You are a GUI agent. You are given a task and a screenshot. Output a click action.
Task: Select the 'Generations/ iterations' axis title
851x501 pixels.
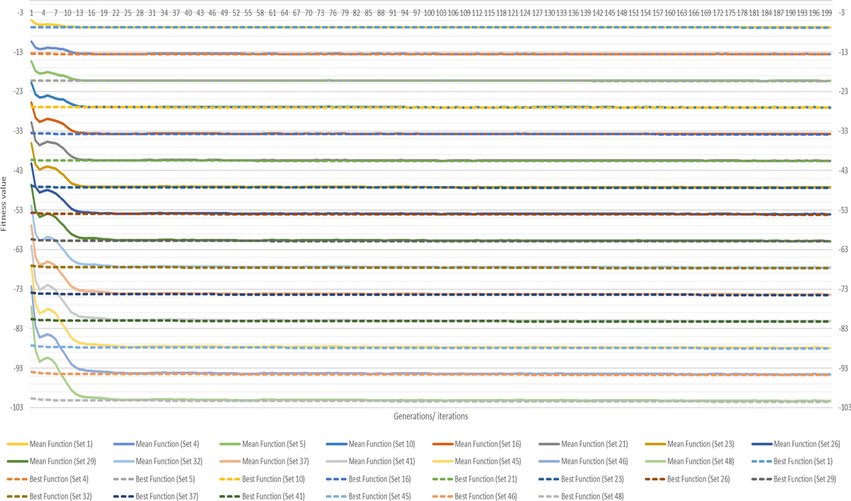click(x=430, y=415)
